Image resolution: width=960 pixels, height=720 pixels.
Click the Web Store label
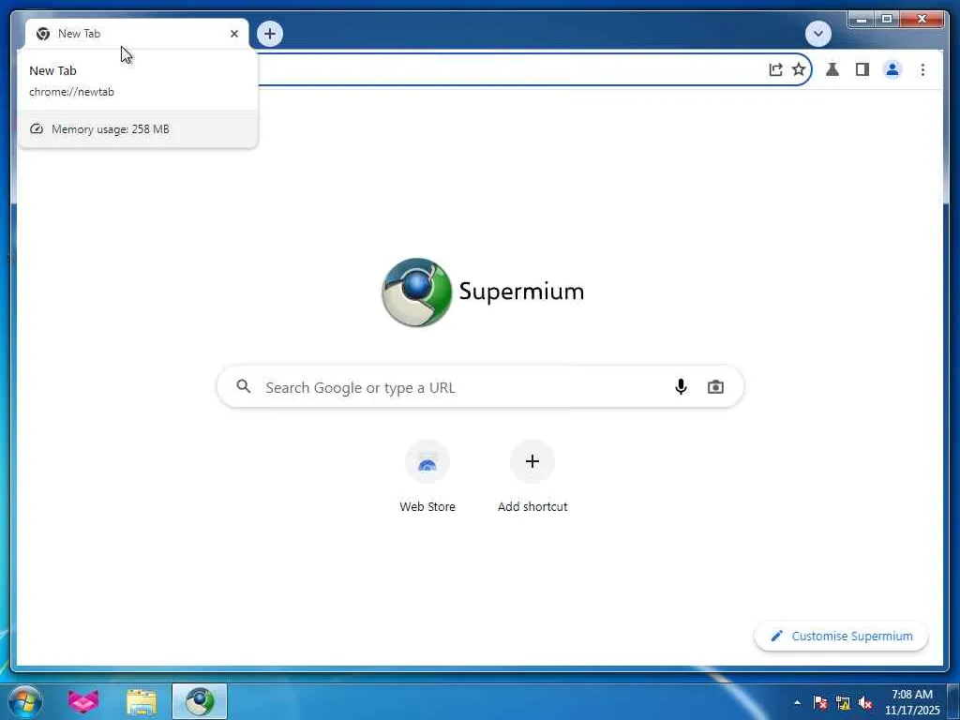click(427, 506)
